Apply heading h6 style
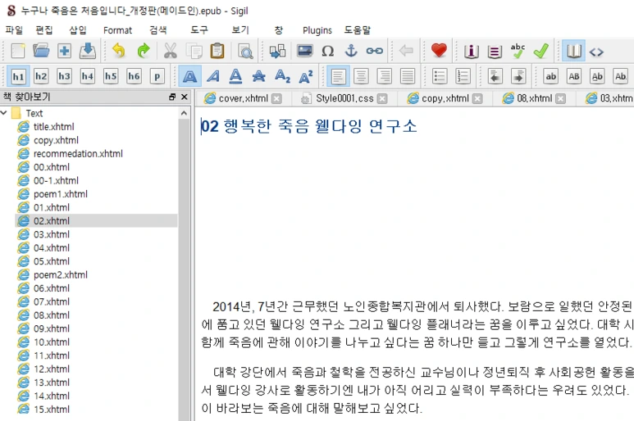The image size is (634, 421). tap(135, 76)
